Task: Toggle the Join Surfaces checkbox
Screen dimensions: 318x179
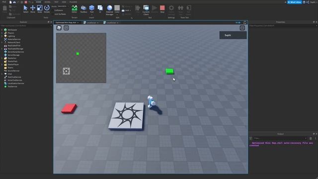Action: pyautogui.click(x=53, y=14)
